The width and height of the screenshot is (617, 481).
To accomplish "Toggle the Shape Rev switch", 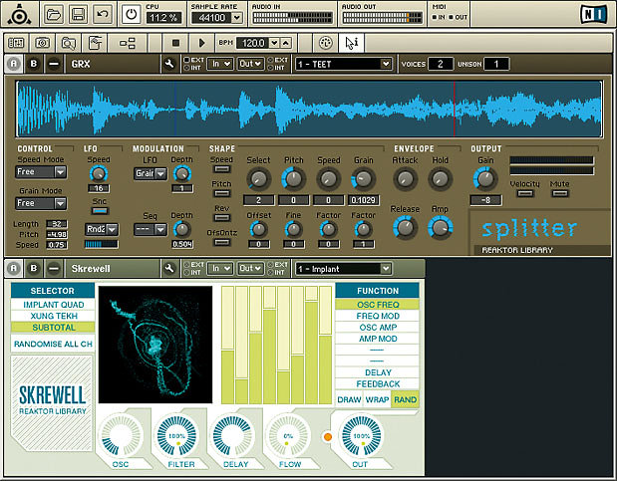I will coord(222,218).
